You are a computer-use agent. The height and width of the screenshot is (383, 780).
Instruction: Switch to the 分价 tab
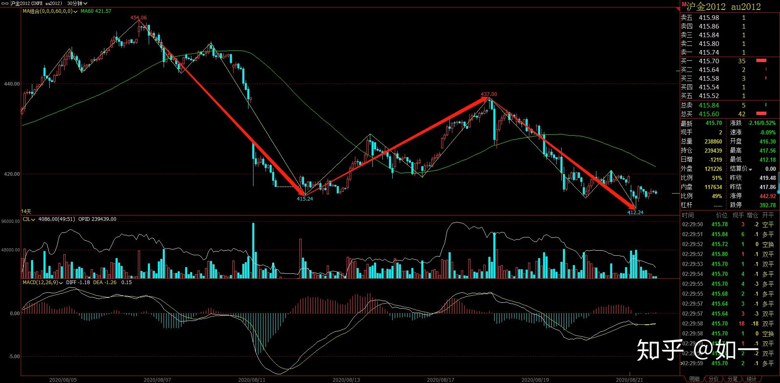point(713,379)
